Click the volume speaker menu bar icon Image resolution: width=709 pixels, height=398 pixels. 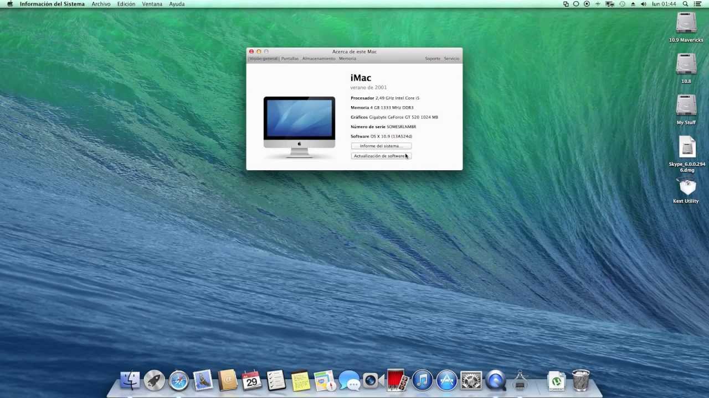click(643, 4)
